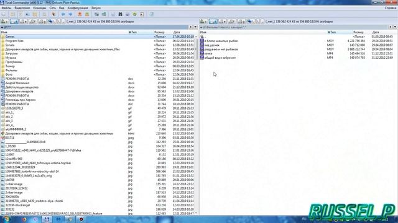The height and width of the screenshot is (223, 398).
Task: Go to parent directory in right panel
Action: tap(262, 22)
